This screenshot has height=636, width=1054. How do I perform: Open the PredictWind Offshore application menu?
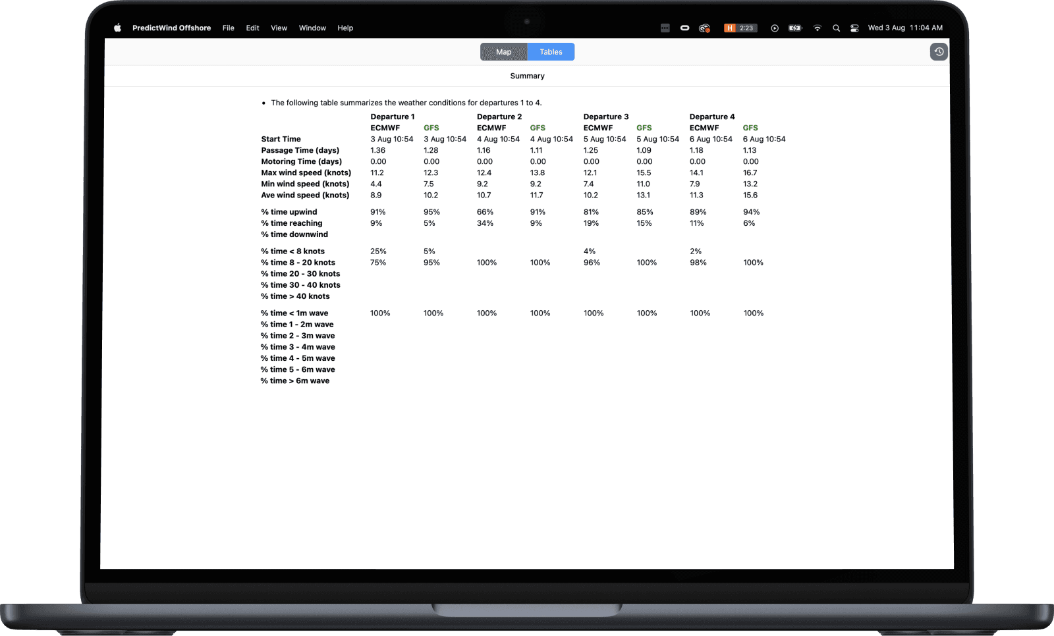(x=171, y=28)
